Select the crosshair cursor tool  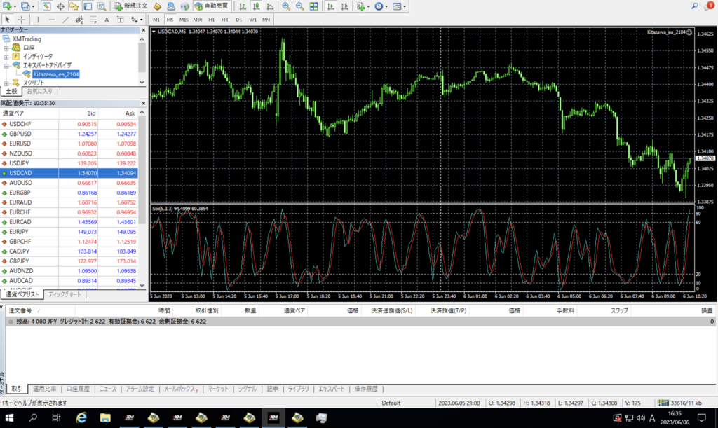[22, 20]
